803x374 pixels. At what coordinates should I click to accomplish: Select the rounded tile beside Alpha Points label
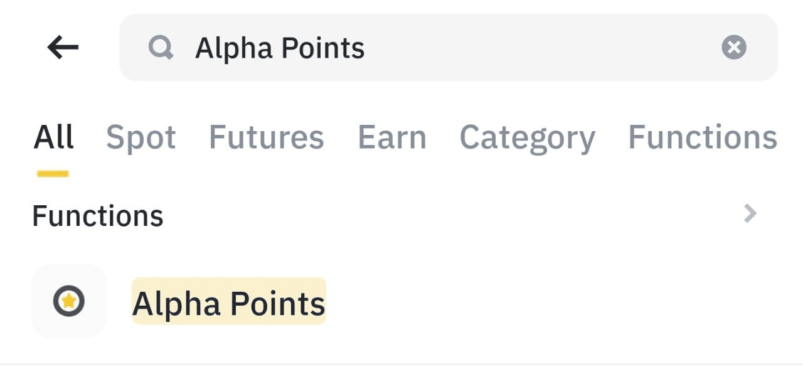pyautogui.click(x=69, y=301)
